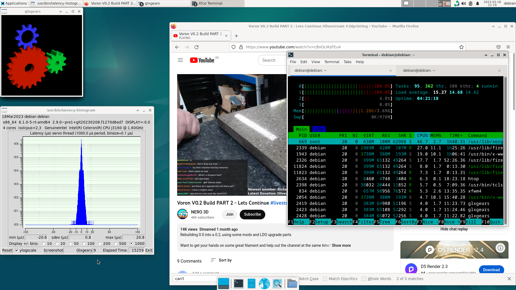Click the ad info icon on D5 Render
The image size is (516, 290).
click(x=500, y=248)
